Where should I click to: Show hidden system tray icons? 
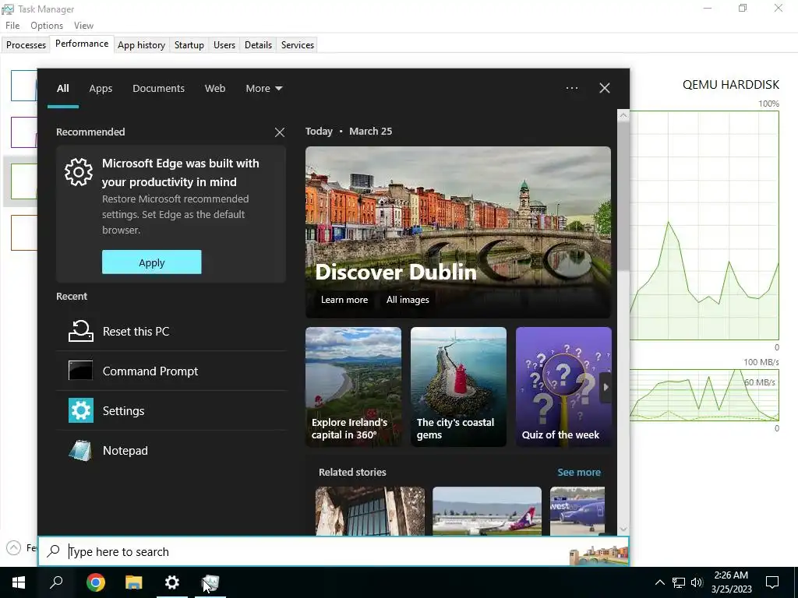click(x=659, y=582)
